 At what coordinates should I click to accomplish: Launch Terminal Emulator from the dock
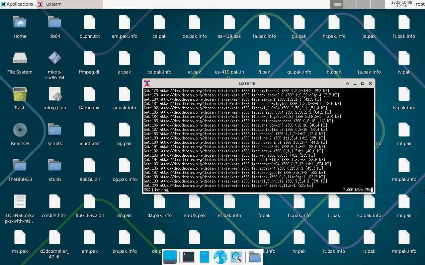[x=188, y=257]
